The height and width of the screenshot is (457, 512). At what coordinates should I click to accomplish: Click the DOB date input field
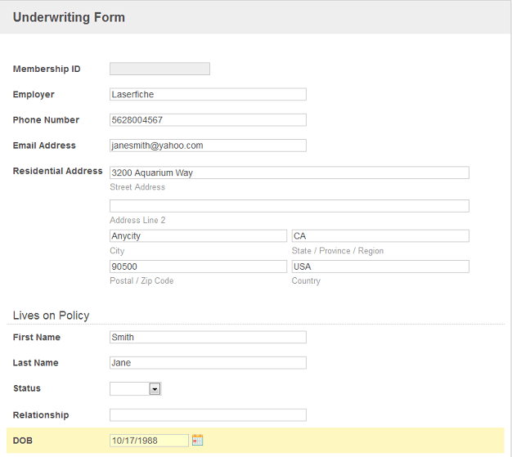pyautogui.click(x=149, y=441)
